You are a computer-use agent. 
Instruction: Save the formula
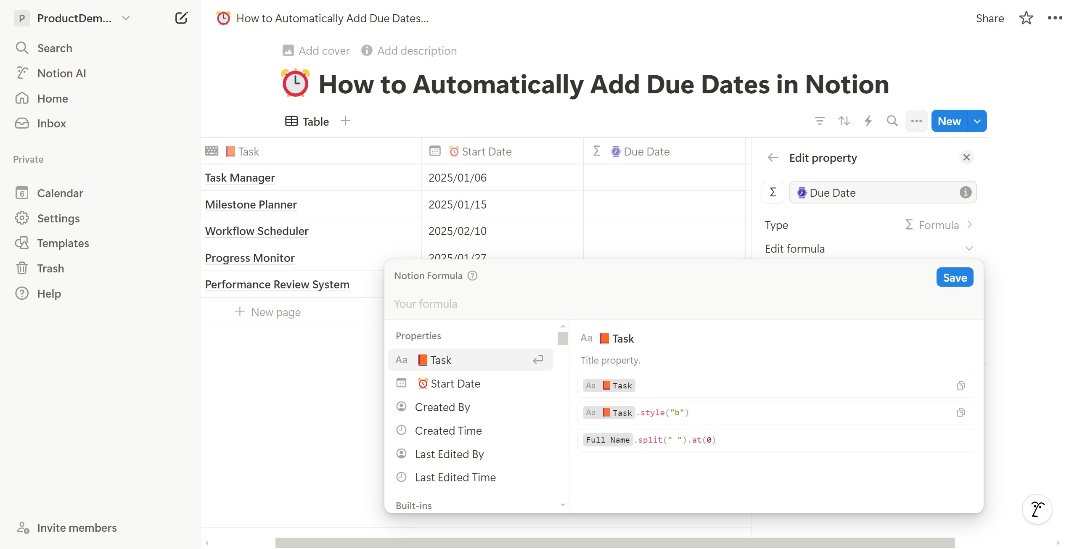955,277
